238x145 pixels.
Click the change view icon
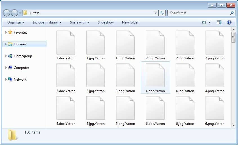click(204, 22)
